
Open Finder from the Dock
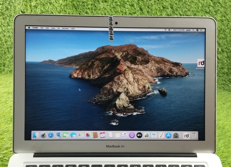pos(35,135)
